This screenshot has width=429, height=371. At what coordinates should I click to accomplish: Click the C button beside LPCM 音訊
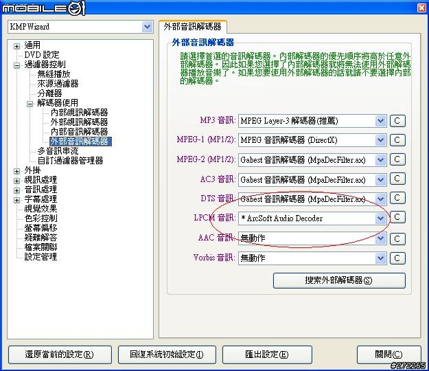pyautogui.click(x=397, y=217)
